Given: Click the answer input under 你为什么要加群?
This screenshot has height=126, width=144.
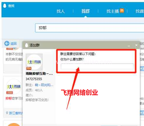Looking at the screenshot, I should [x=97, y=66].
